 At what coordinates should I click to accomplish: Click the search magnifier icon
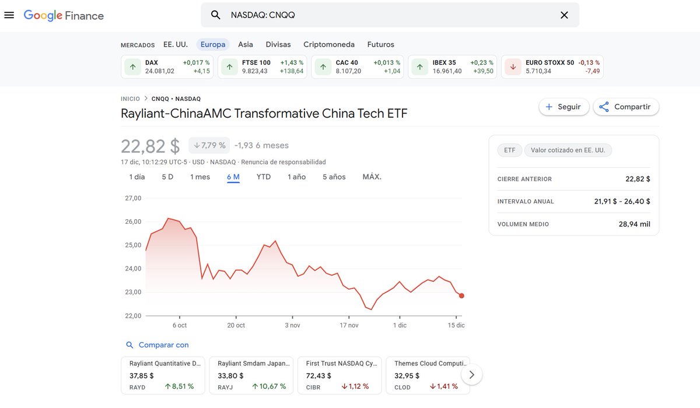point(216,15)
